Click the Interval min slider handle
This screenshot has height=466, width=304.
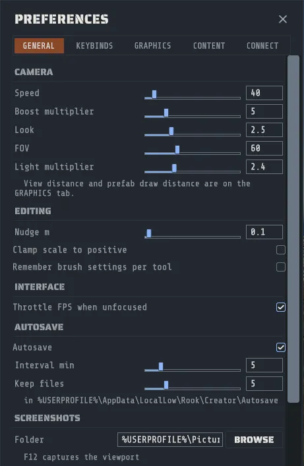[x=161, y=366]
